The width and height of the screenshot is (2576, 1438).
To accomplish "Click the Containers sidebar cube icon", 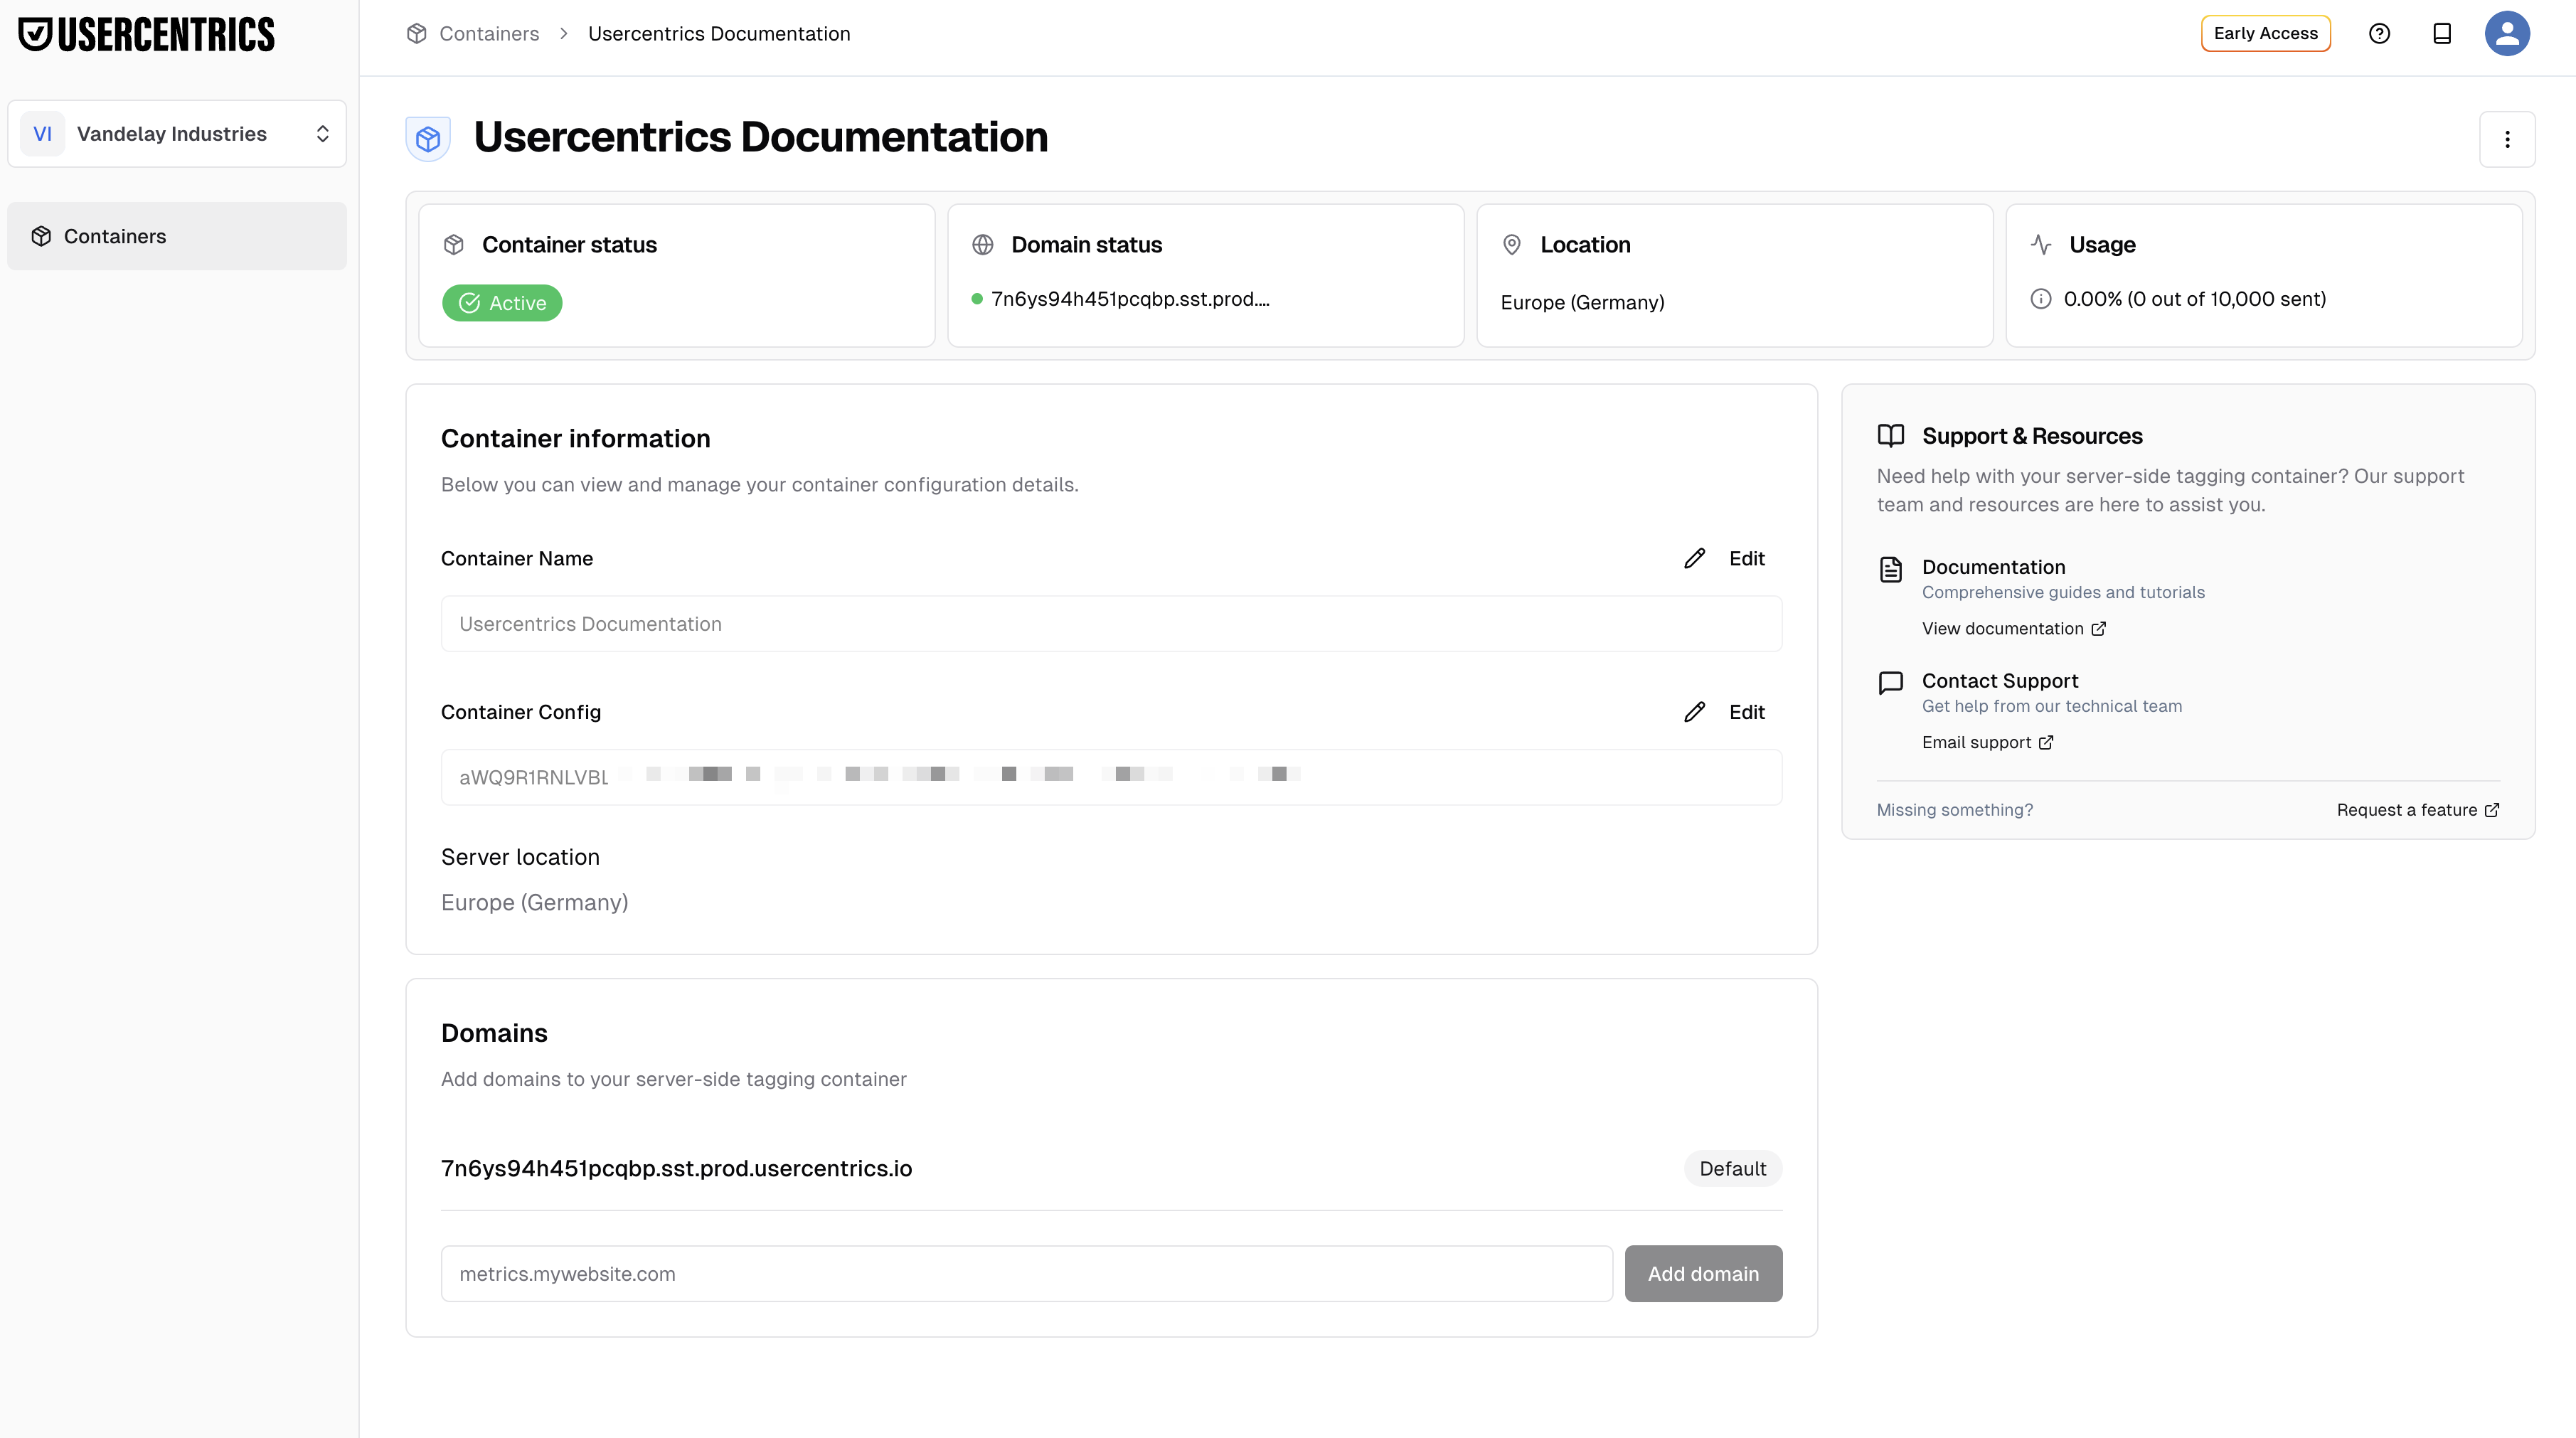I will [x=41, y=236].
